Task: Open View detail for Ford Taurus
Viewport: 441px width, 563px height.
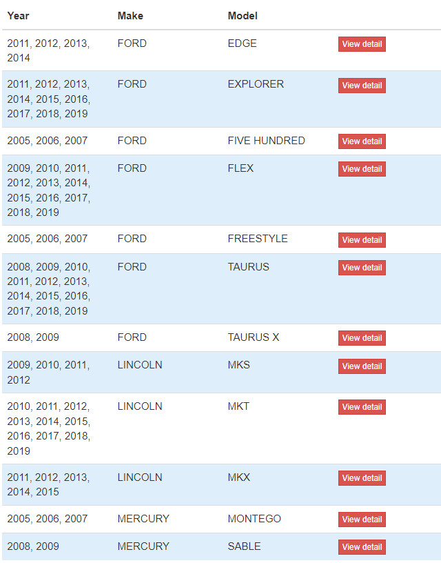Action: pyautogui.click(x=362, y=268)
